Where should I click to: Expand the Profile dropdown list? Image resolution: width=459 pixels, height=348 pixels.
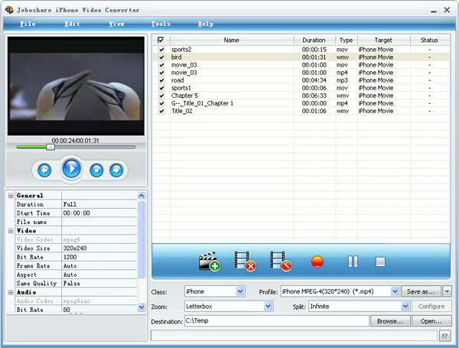pos(396,291)
